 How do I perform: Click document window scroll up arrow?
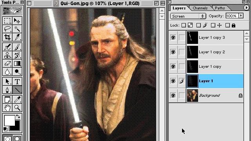(x=162, y=11)
